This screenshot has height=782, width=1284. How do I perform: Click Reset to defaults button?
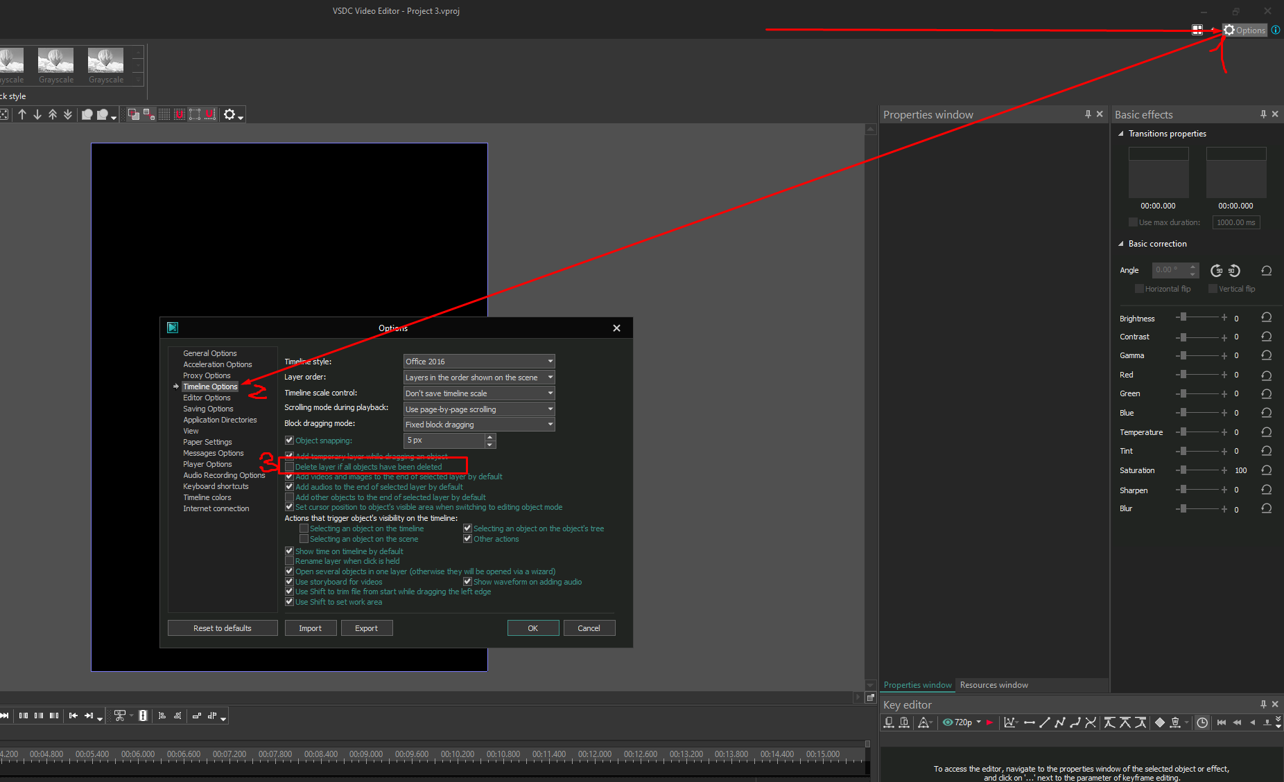[223, 628]
